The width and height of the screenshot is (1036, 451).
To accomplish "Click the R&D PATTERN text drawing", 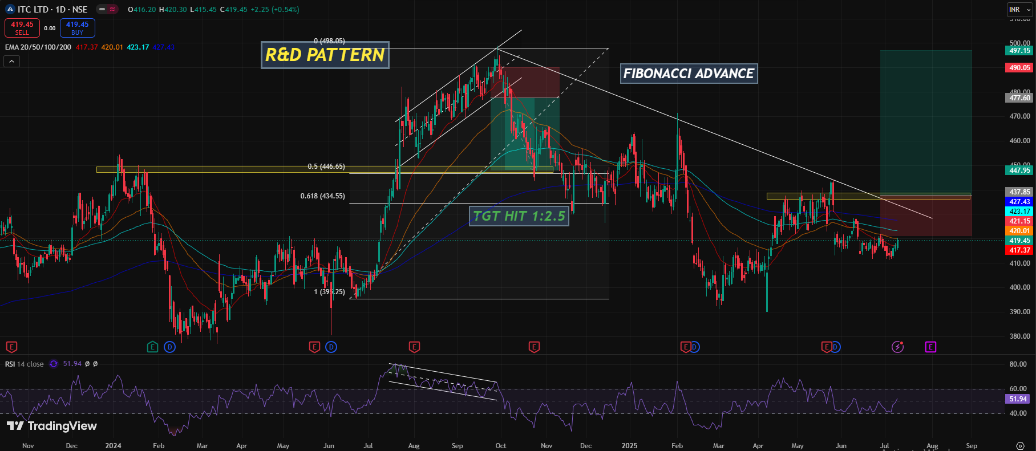I will click(325, 55).
